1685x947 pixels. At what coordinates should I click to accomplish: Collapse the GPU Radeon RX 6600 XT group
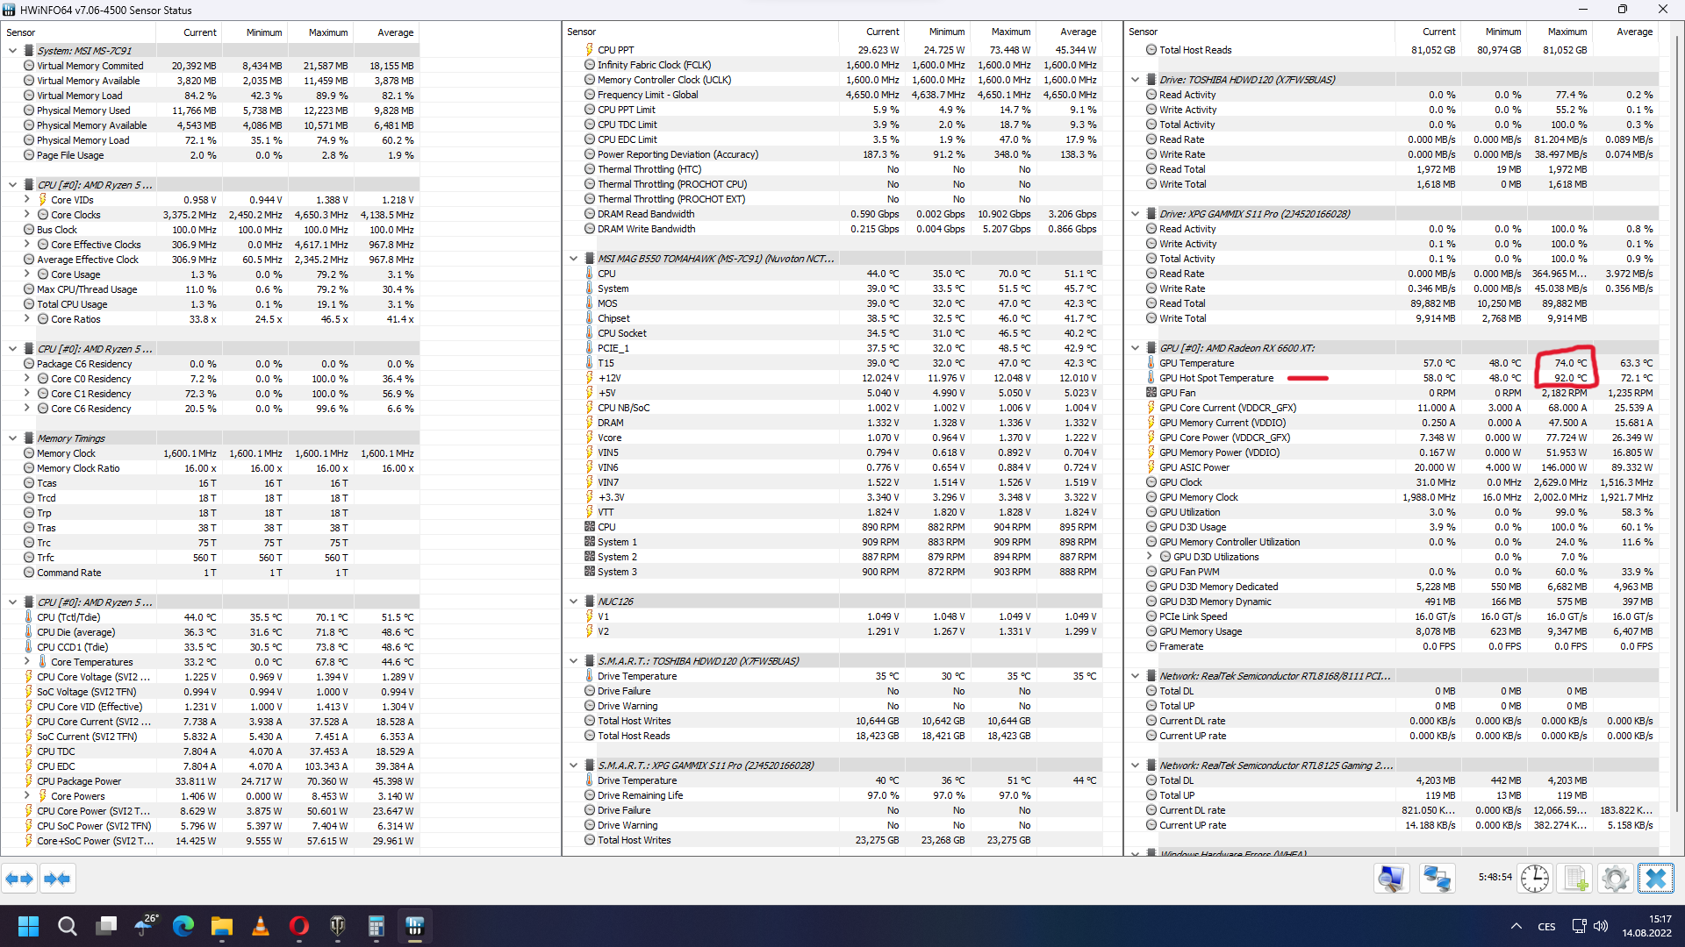point(1135,348)
